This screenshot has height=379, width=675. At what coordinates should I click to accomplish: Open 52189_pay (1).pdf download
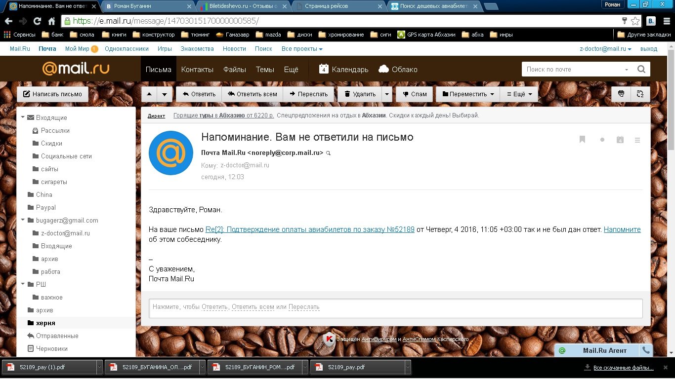pos(48,367)
